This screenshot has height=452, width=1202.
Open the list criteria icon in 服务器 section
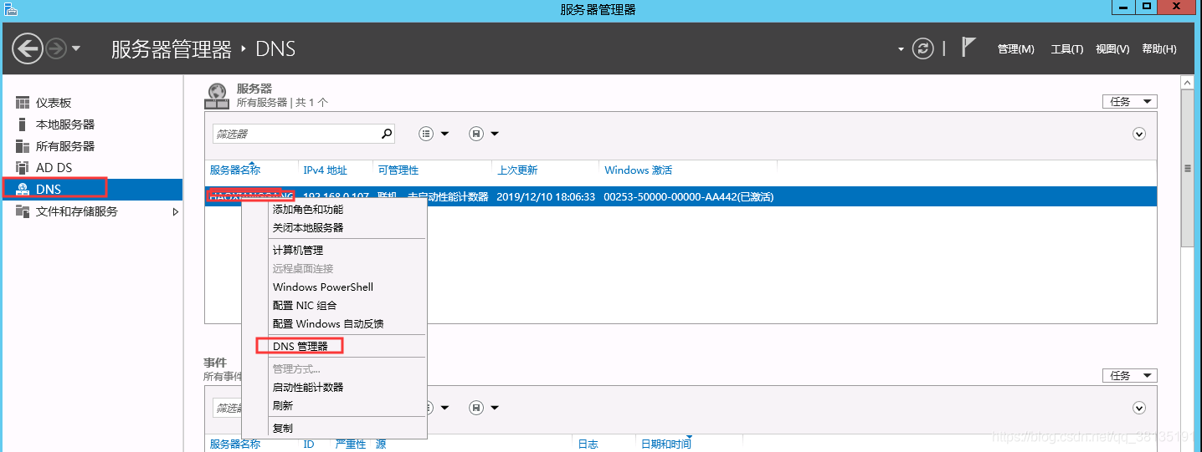click(426, 134)
